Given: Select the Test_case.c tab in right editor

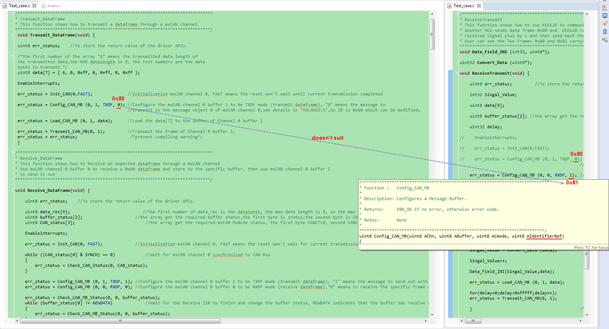Looking at the screenshot, I should pyautogui.click(x=464, y=6).
